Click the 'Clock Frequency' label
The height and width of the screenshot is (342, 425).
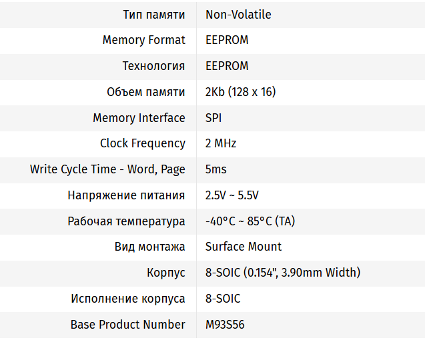click(142, 143)
